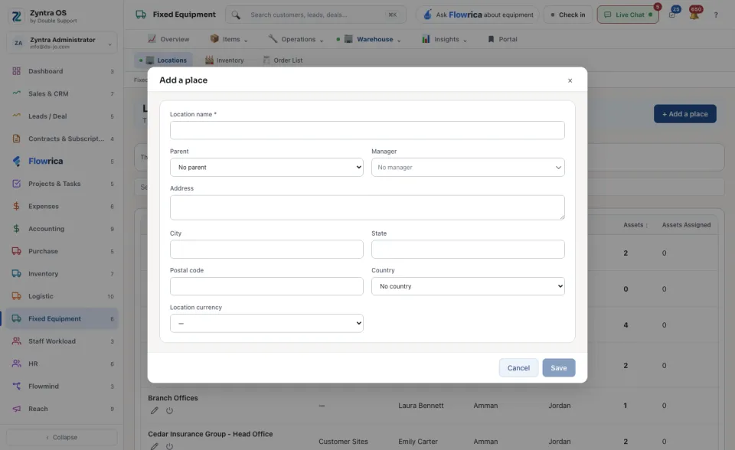Click the Emily Carter manager cell
Image resolution: width=735 pixels, height=450 pixels.
coord(418,442)
